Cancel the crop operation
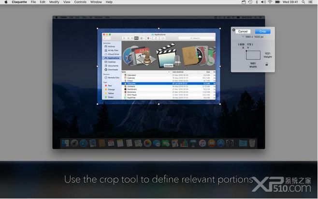The image size is (318, 199). point(243,31)
